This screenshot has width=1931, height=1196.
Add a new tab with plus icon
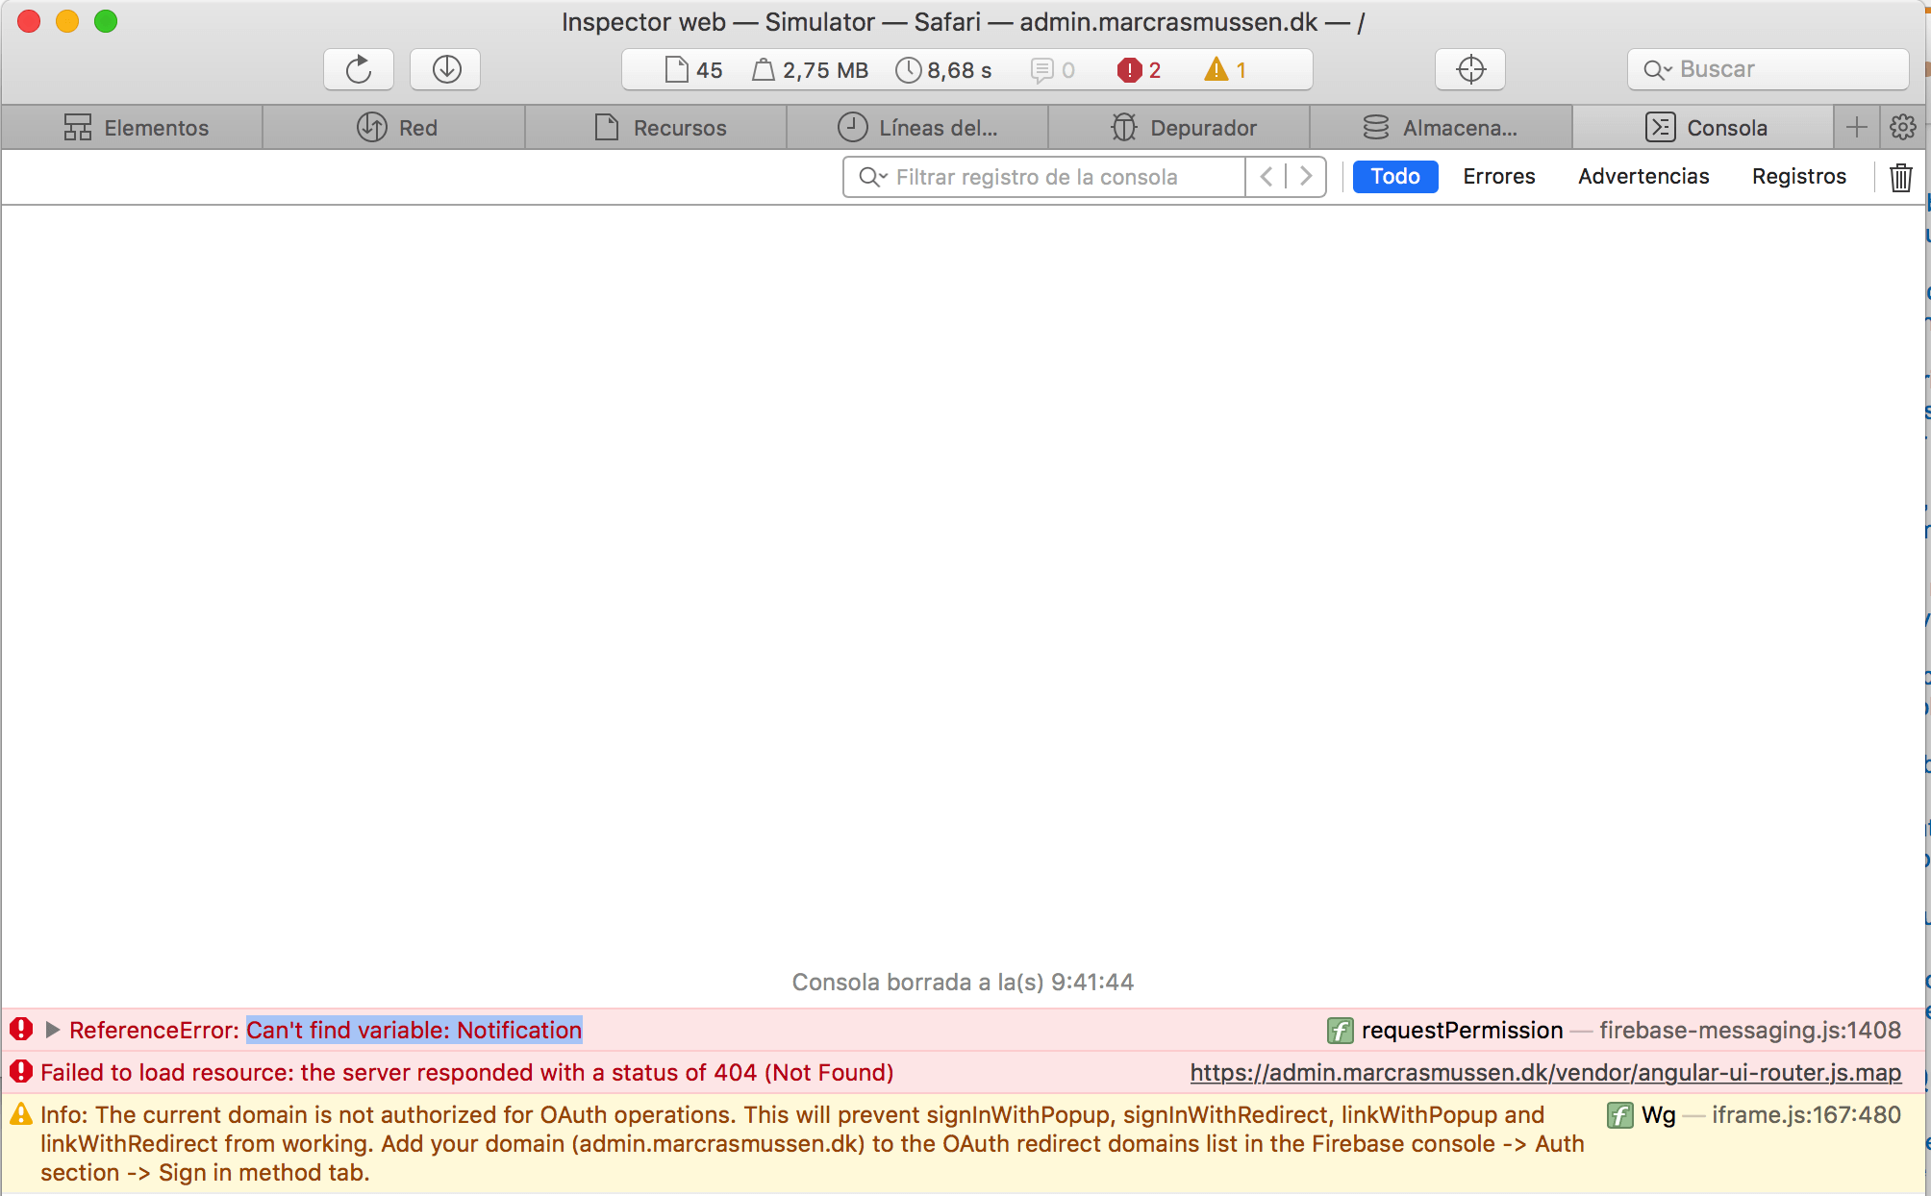(1857, 127)
